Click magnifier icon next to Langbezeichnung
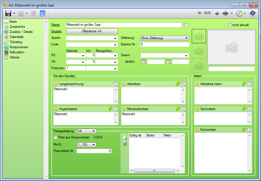Viewport: 261px width, 181px height. [115, 84]
